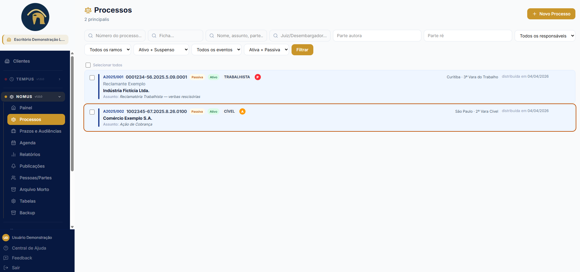This screenshot has width=580, height=272.
Task: Click the Tabelas gear icon
Action: 14,201
